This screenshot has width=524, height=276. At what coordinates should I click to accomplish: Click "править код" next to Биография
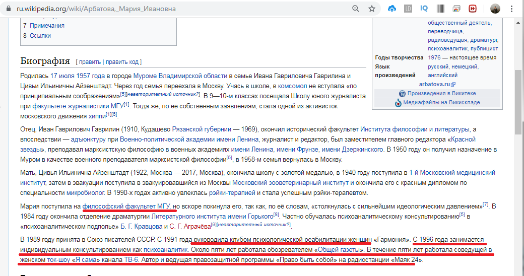(x=122, y=62)
